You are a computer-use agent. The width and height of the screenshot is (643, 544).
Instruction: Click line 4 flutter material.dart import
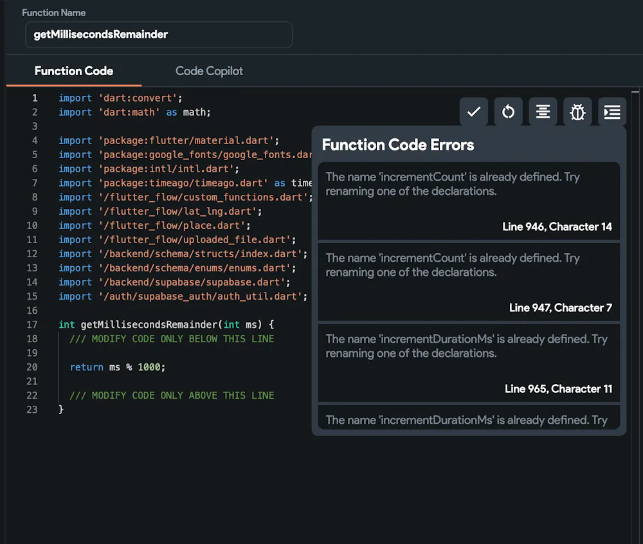[x=168, y=141]
